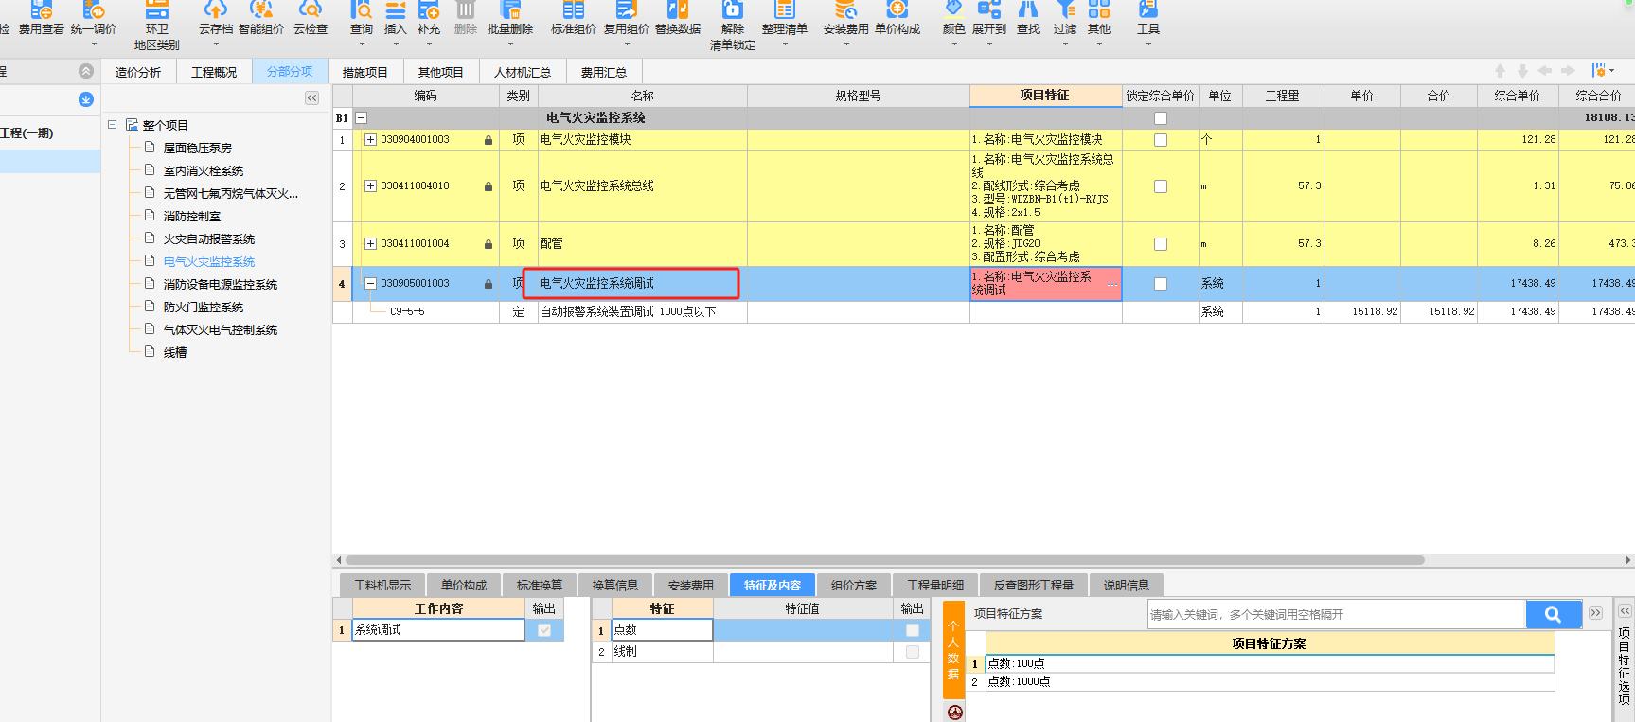Select 防火门监控系统 in project tree
Screen dimensions: 1635x722
(204, 308)
